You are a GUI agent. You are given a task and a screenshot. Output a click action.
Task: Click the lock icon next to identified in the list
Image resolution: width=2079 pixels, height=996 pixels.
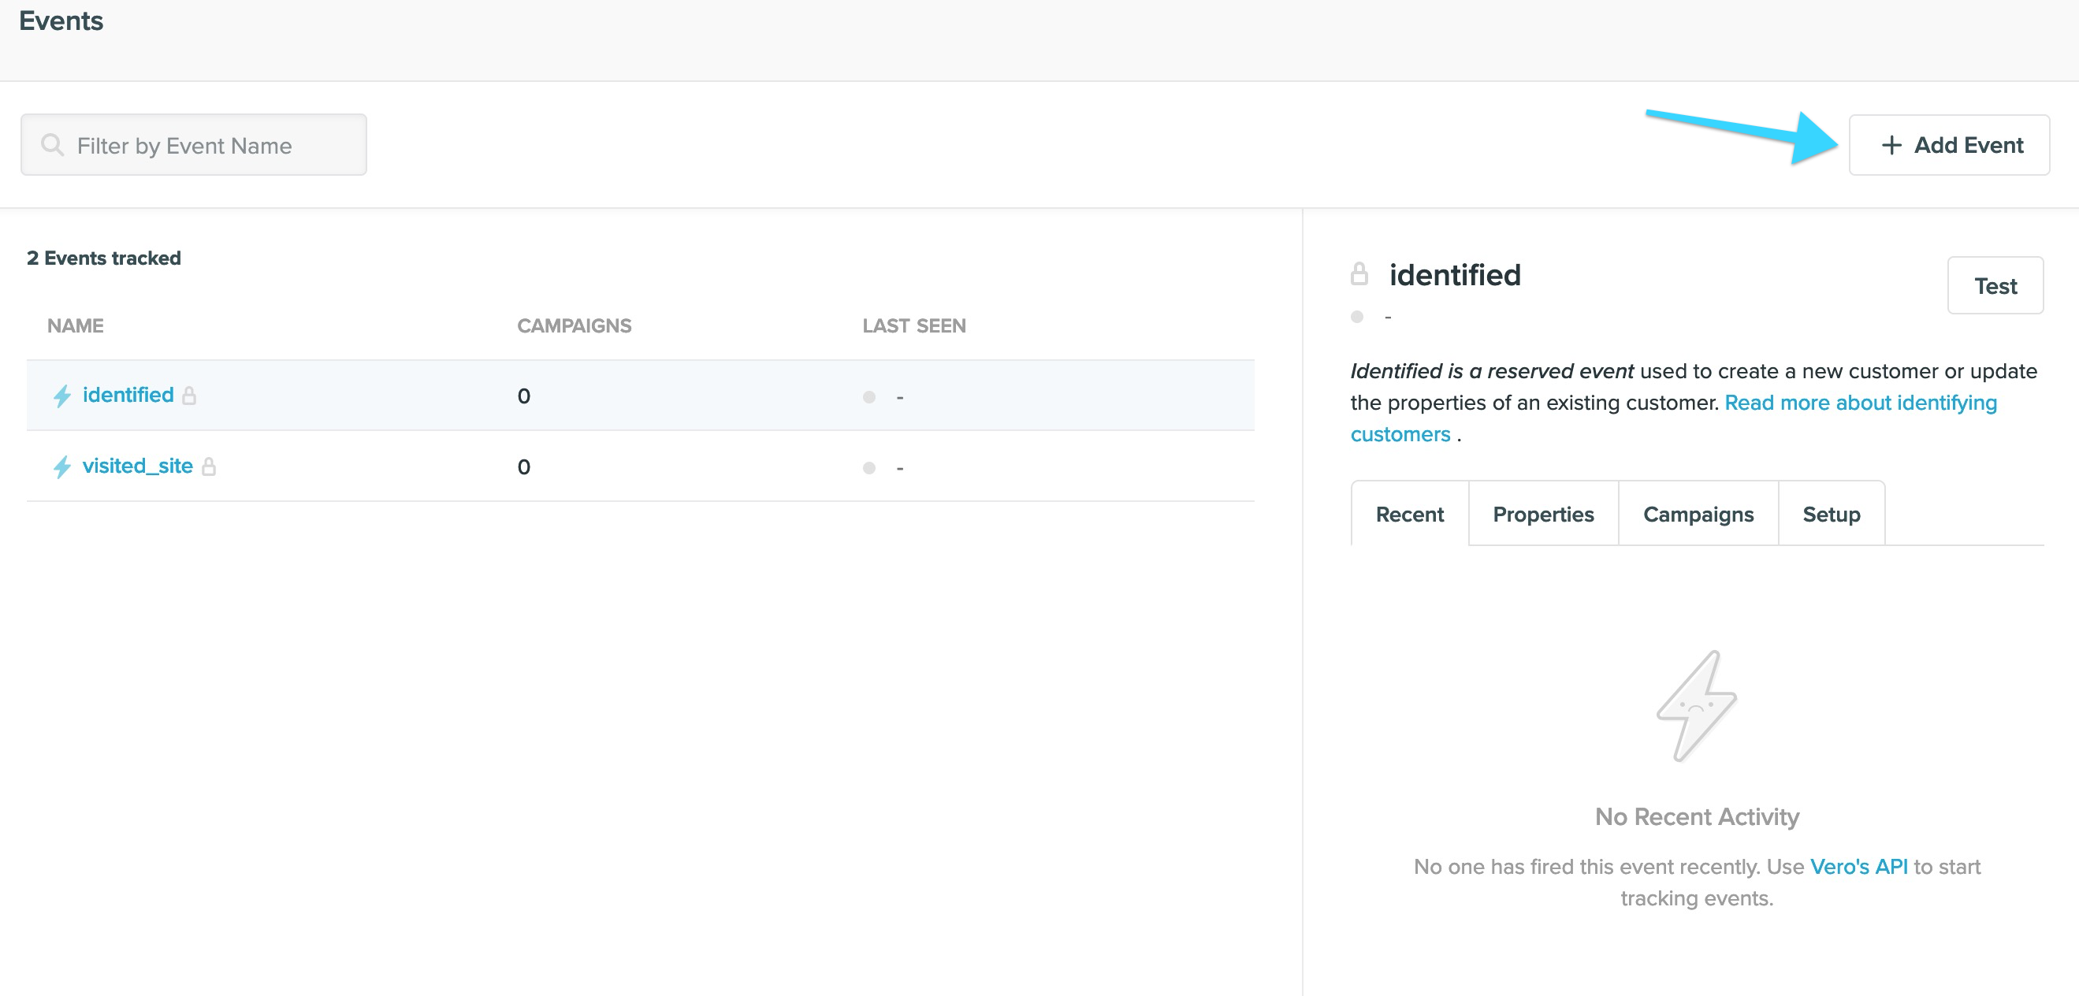pos(191,395)
